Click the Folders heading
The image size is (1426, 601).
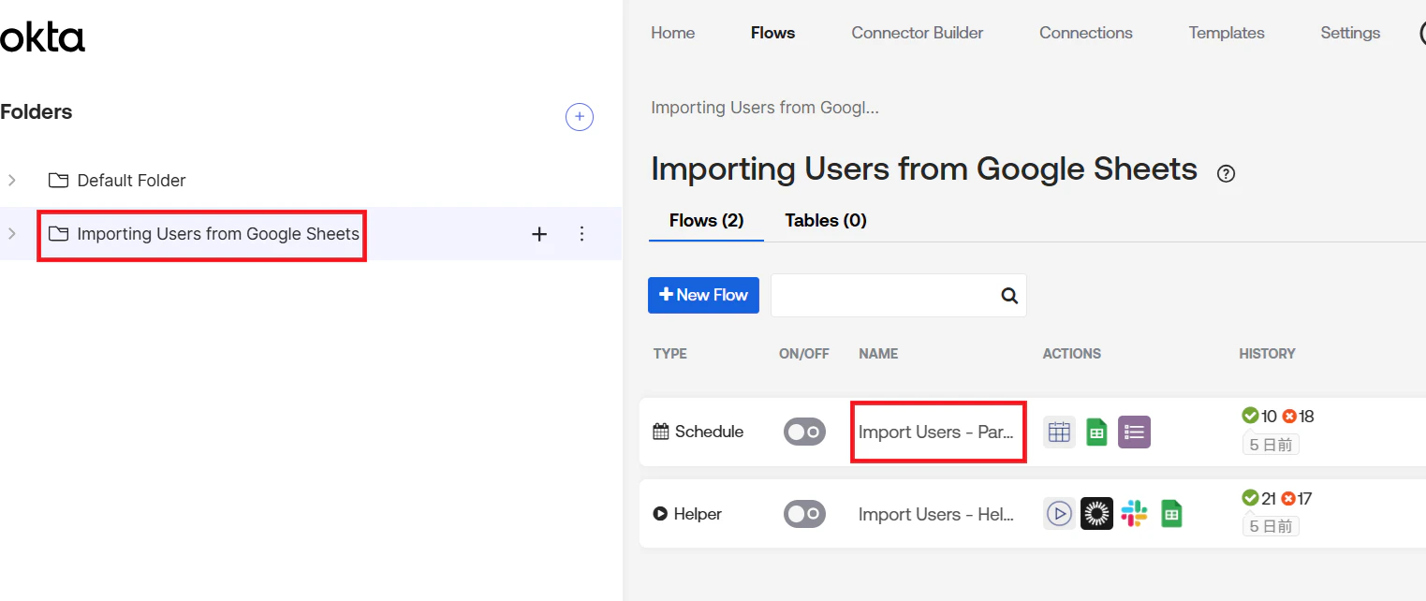[37, 112]
